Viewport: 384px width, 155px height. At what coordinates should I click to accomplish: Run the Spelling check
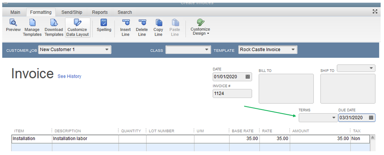104,26
